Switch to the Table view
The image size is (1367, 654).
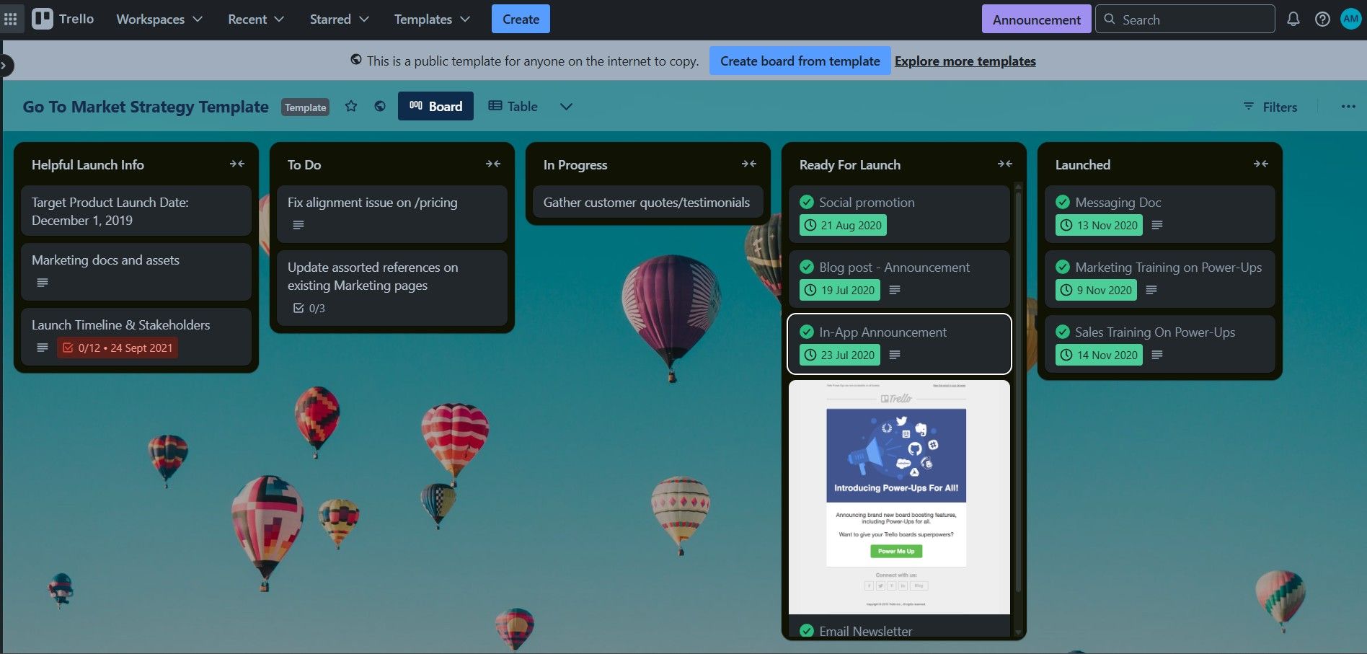[513, 106]
